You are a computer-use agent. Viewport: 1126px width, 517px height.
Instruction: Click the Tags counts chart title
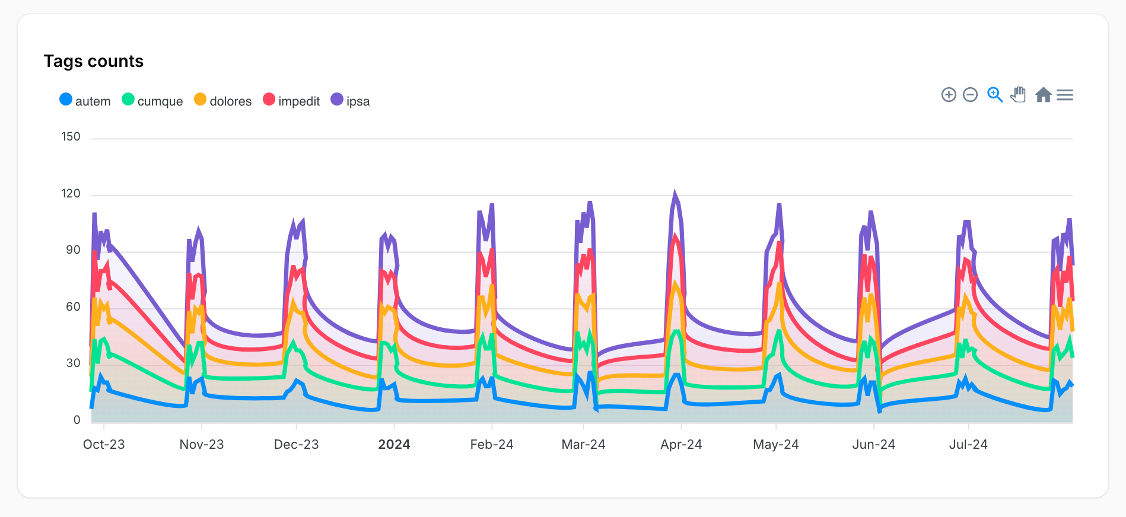(x=94, y=61)
